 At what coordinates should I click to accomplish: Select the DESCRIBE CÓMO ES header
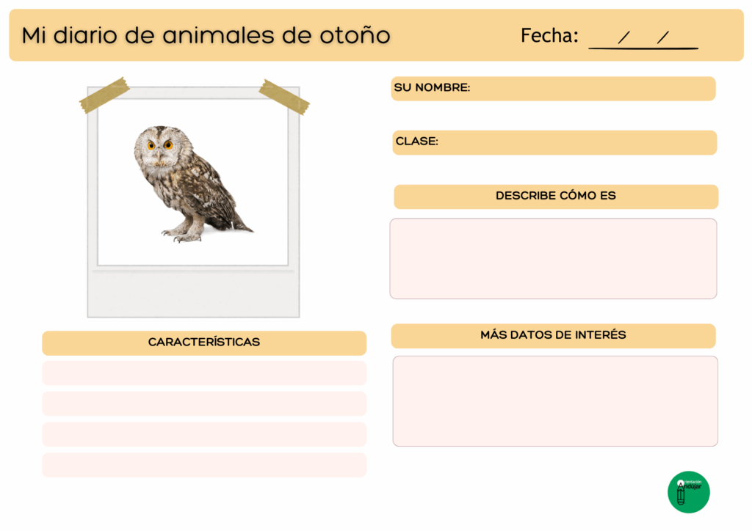(x=555, y=197)
